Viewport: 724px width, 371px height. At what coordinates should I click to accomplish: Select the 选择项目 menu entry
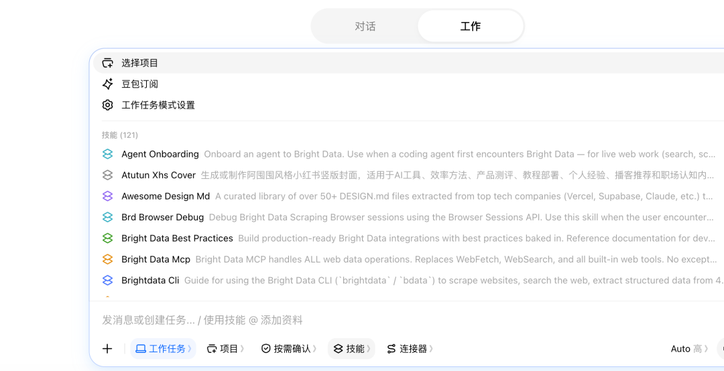coord(408,63)
